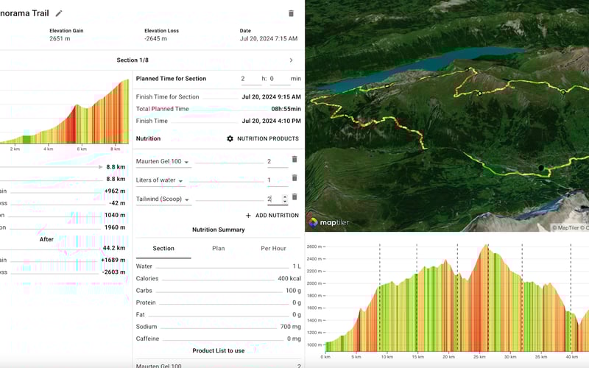
Task: Click the section elevation profile chart
Action: (x=64, y=111)
